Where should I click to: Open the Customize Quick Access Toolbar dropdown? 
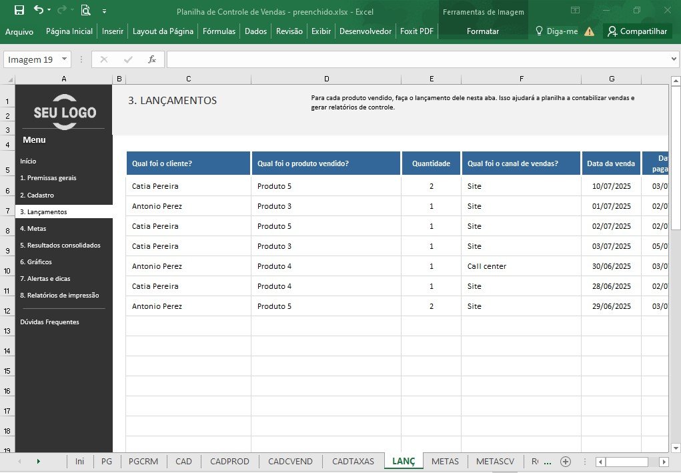(x=104, y=11)
